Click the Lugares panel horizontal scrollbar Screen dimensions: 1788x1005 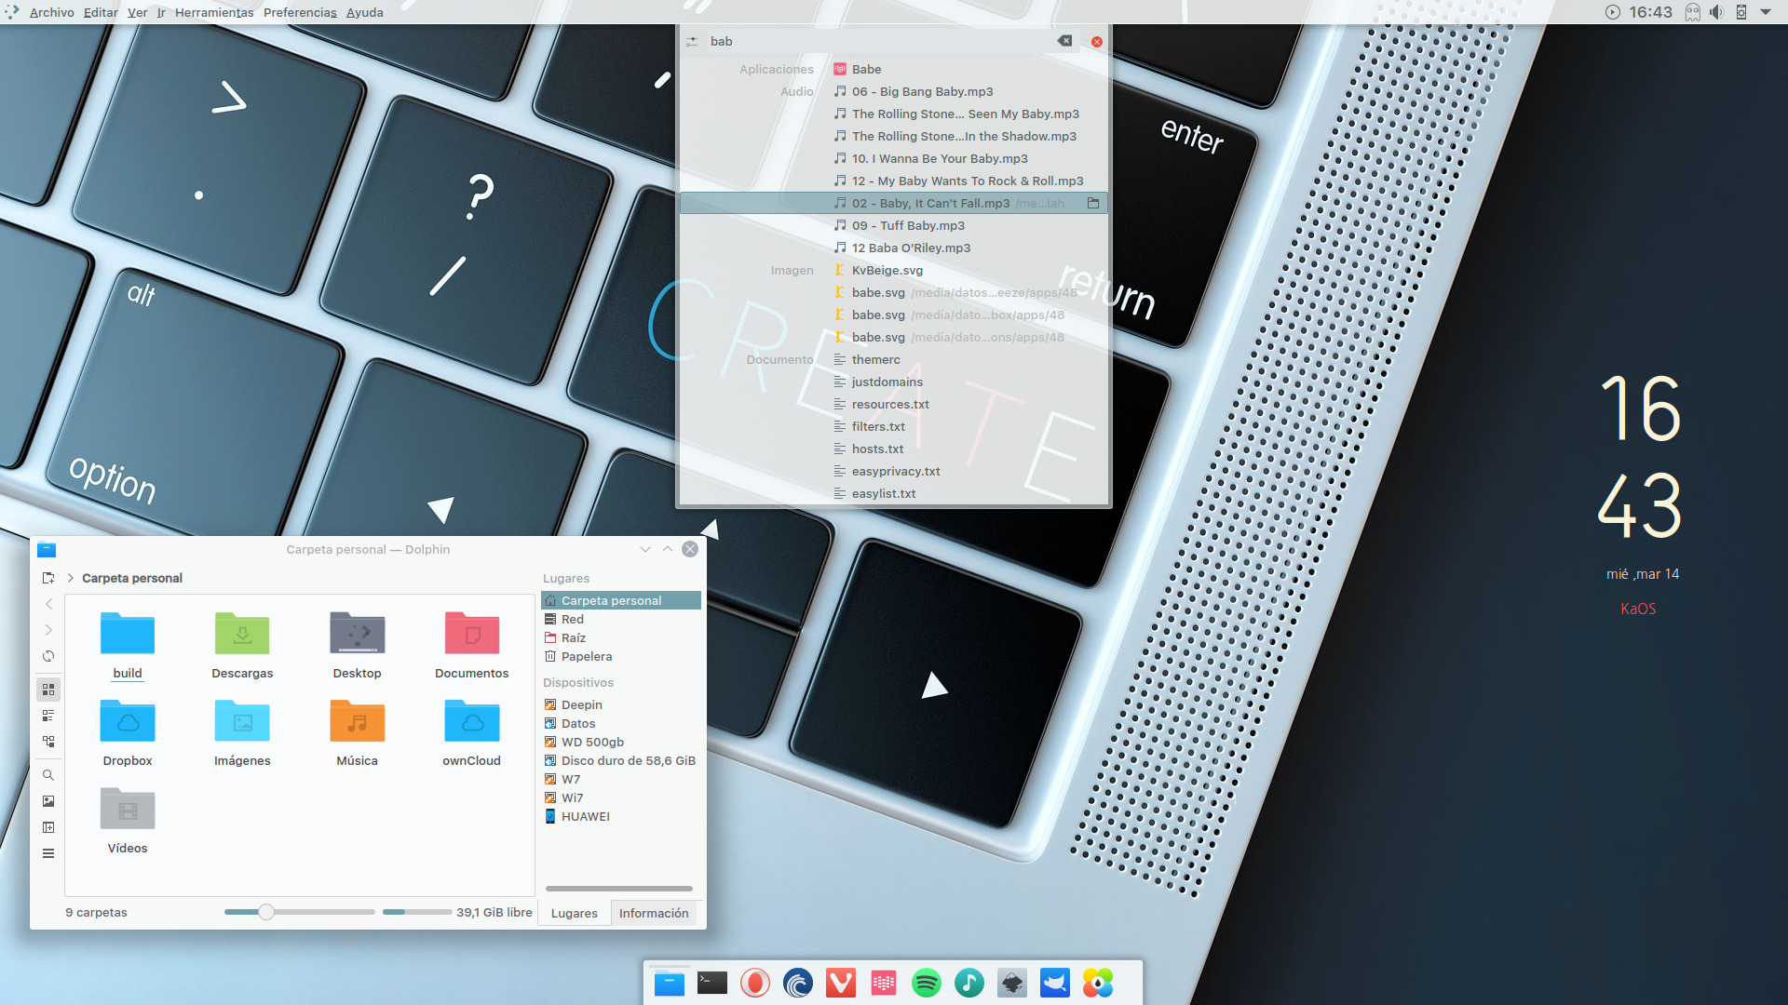[x=619, y=889]
